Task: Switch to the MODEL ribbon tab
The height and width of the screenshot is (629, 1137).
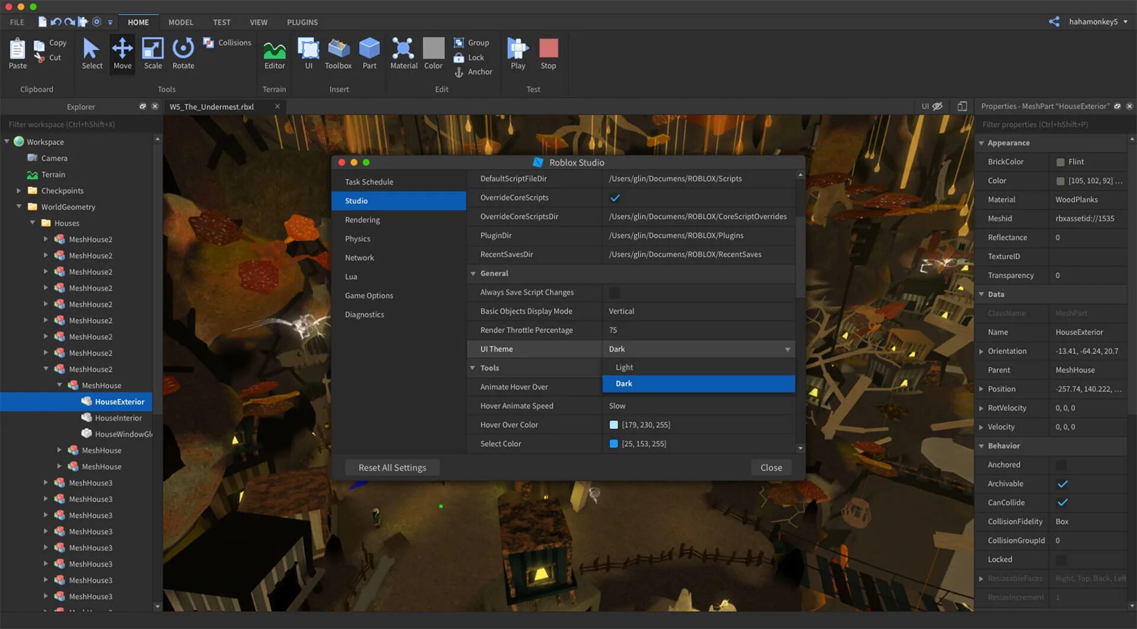Action: [180, 22]
